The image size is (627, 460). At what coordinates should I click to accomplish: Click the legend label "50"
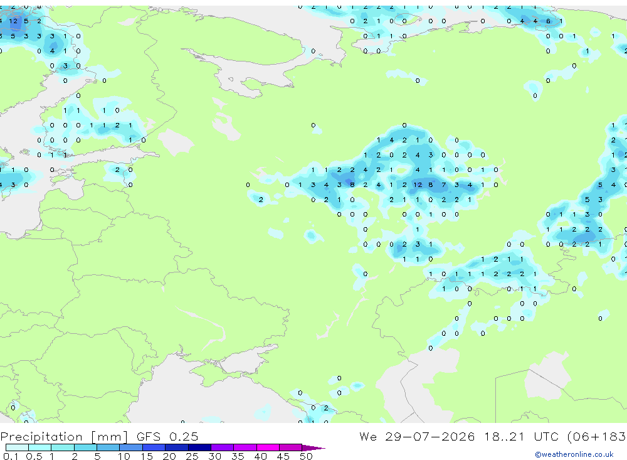[306, 456]
